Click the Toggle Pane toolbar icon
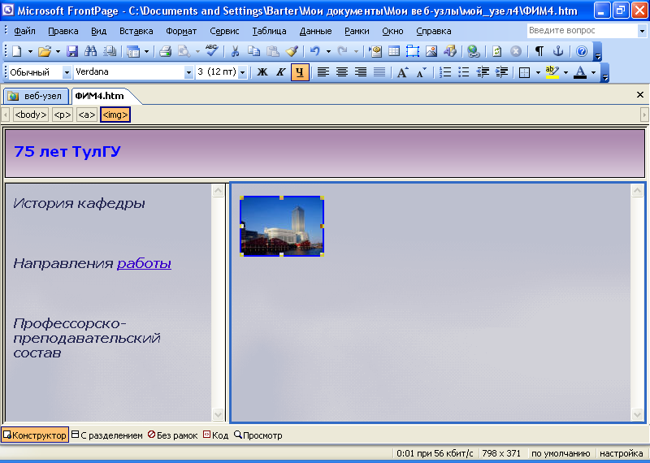 coord(133,51)
